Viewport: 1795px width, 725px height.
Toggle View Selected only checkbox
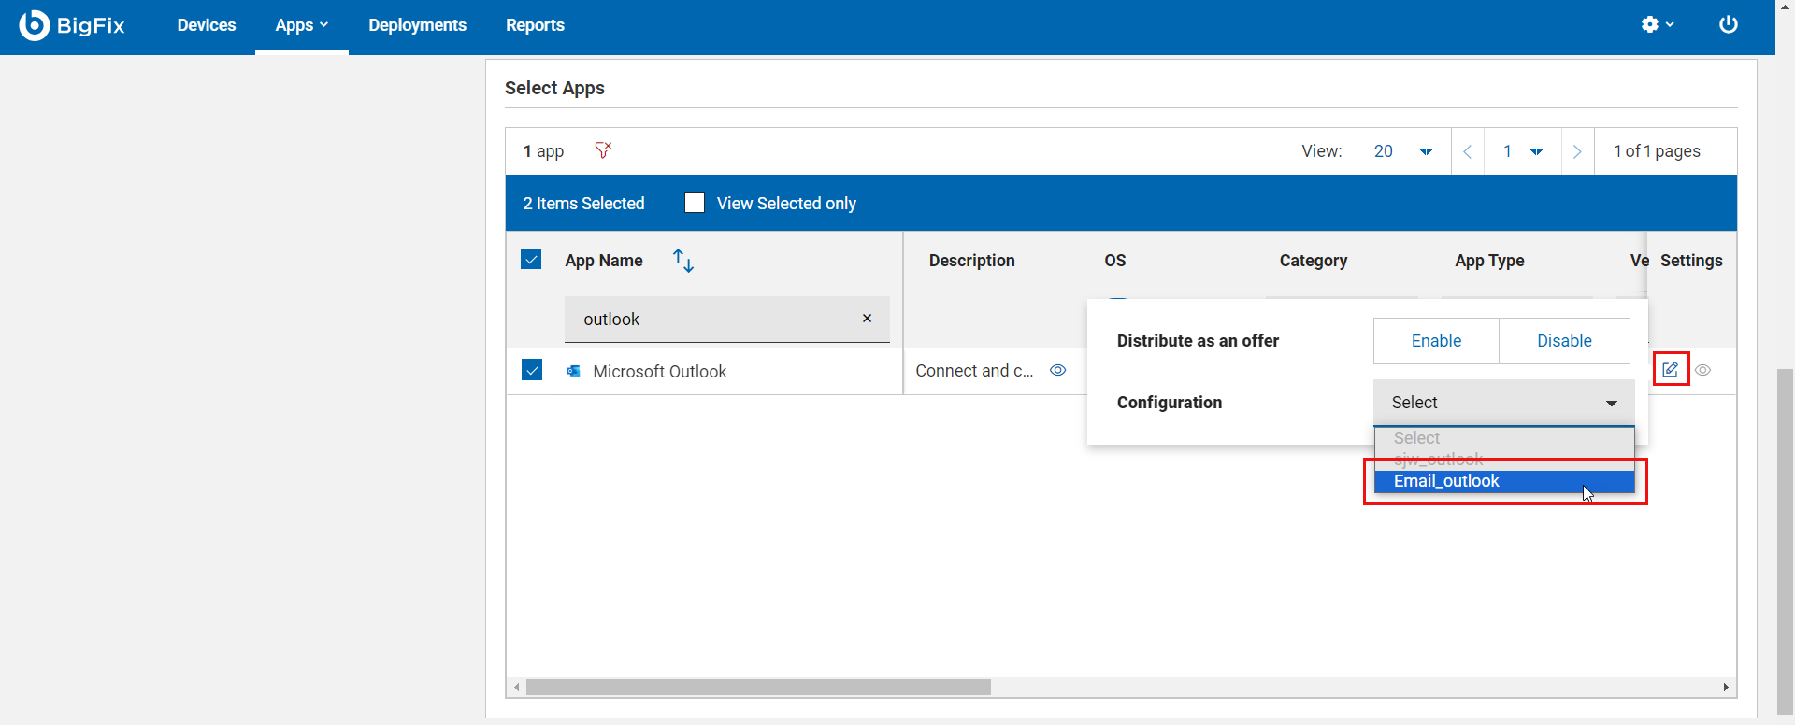click(x=695, y=204)
